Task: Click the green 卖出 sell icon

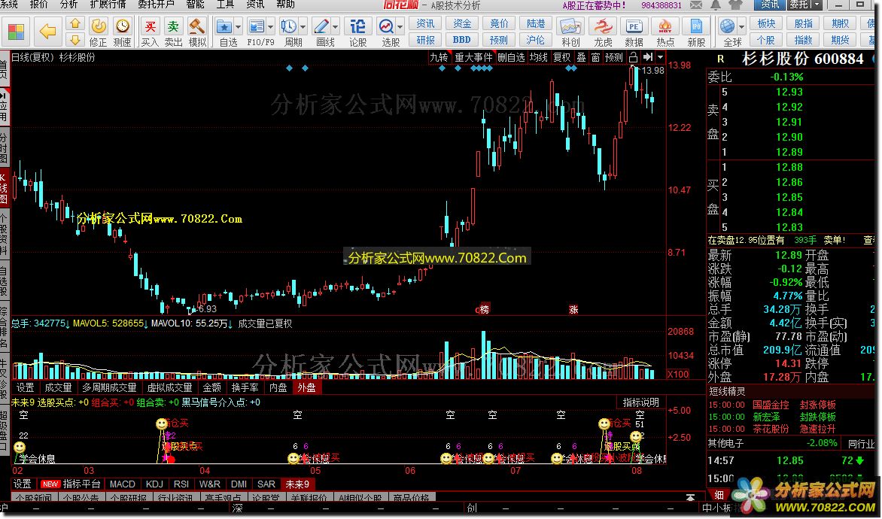Action: 173,26
